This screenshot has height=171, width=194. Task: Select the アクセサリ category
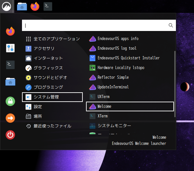pos(52,48)
